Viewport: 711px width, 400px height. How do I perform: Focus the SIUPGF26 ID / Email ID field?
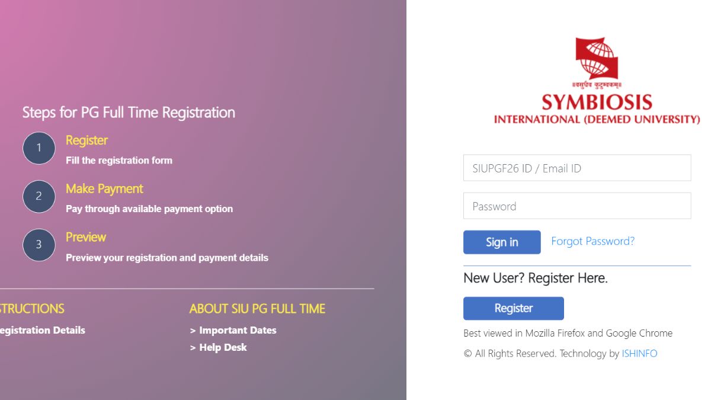(x=577, y=168)
